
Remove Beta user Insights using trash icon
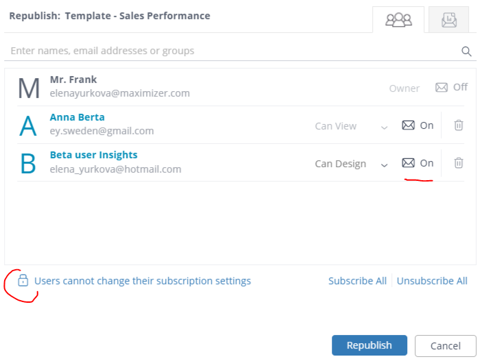click(459, 163)
